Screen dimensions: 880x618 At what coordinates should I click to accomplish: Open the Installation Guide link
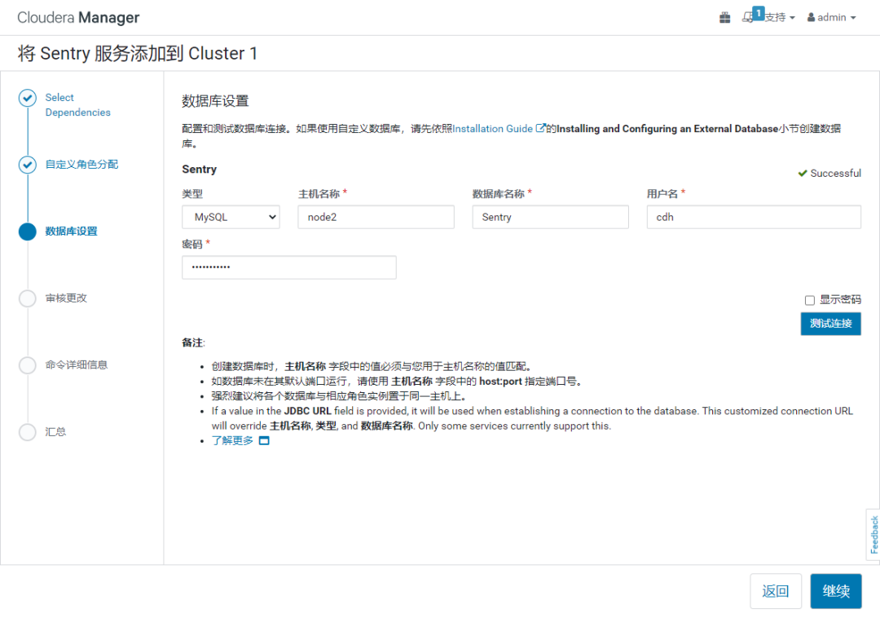coord(492,129)
